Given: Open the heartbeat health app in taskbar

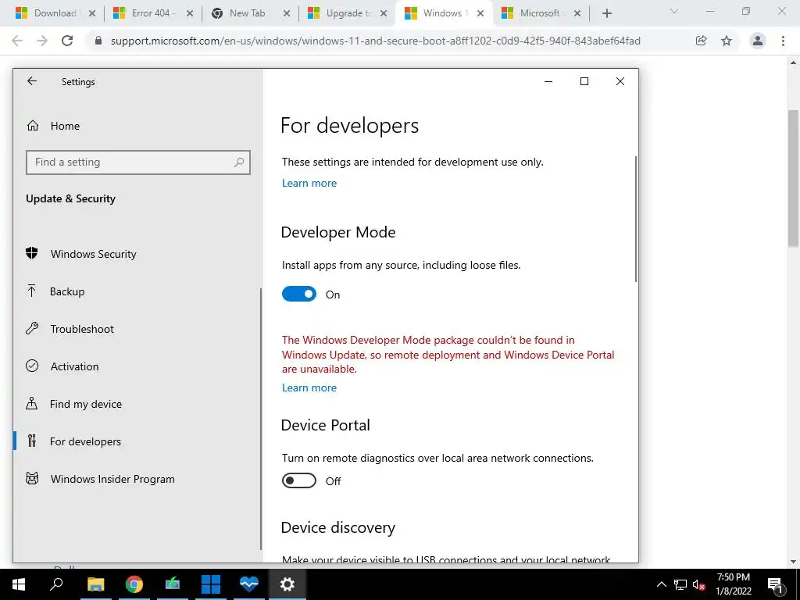Looking at the screenshot, I should pyautogui.click(x=249, y=584).
